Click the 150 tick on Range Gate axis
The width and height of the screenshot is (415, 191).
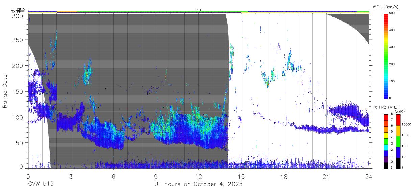coord(18,91)
